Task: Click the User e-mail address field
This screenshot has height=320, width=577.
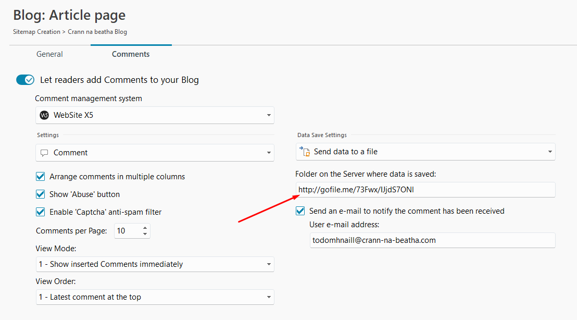Action: point(432,240)
